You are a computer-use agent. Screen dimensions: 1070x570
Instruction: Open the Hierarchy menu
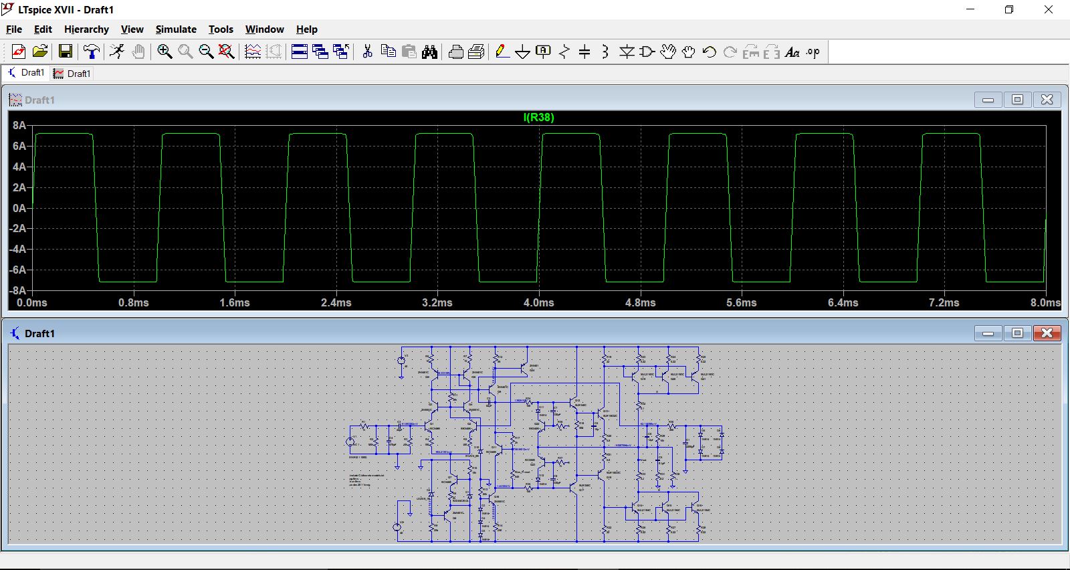pos(86,29)
